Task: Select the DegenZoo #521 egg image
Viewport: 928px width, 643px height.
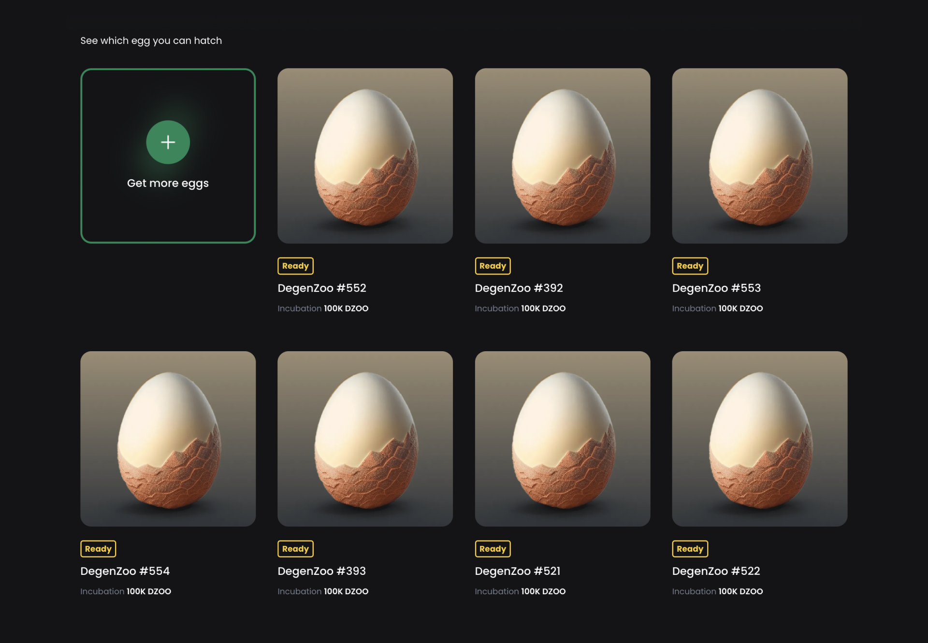Action: click(x=563, y=439)
